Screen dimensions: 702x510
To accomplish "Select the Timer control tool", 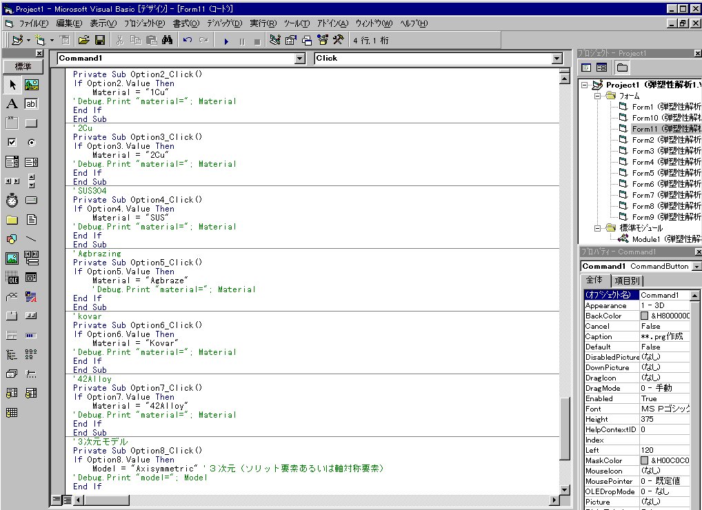I will [x=12, y=200].
